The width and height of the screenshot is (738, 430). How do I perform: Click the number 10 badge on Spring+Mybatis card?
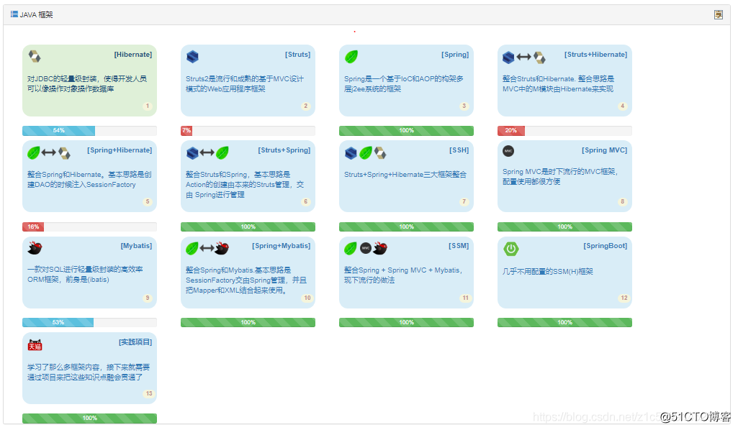coord(307,298)
